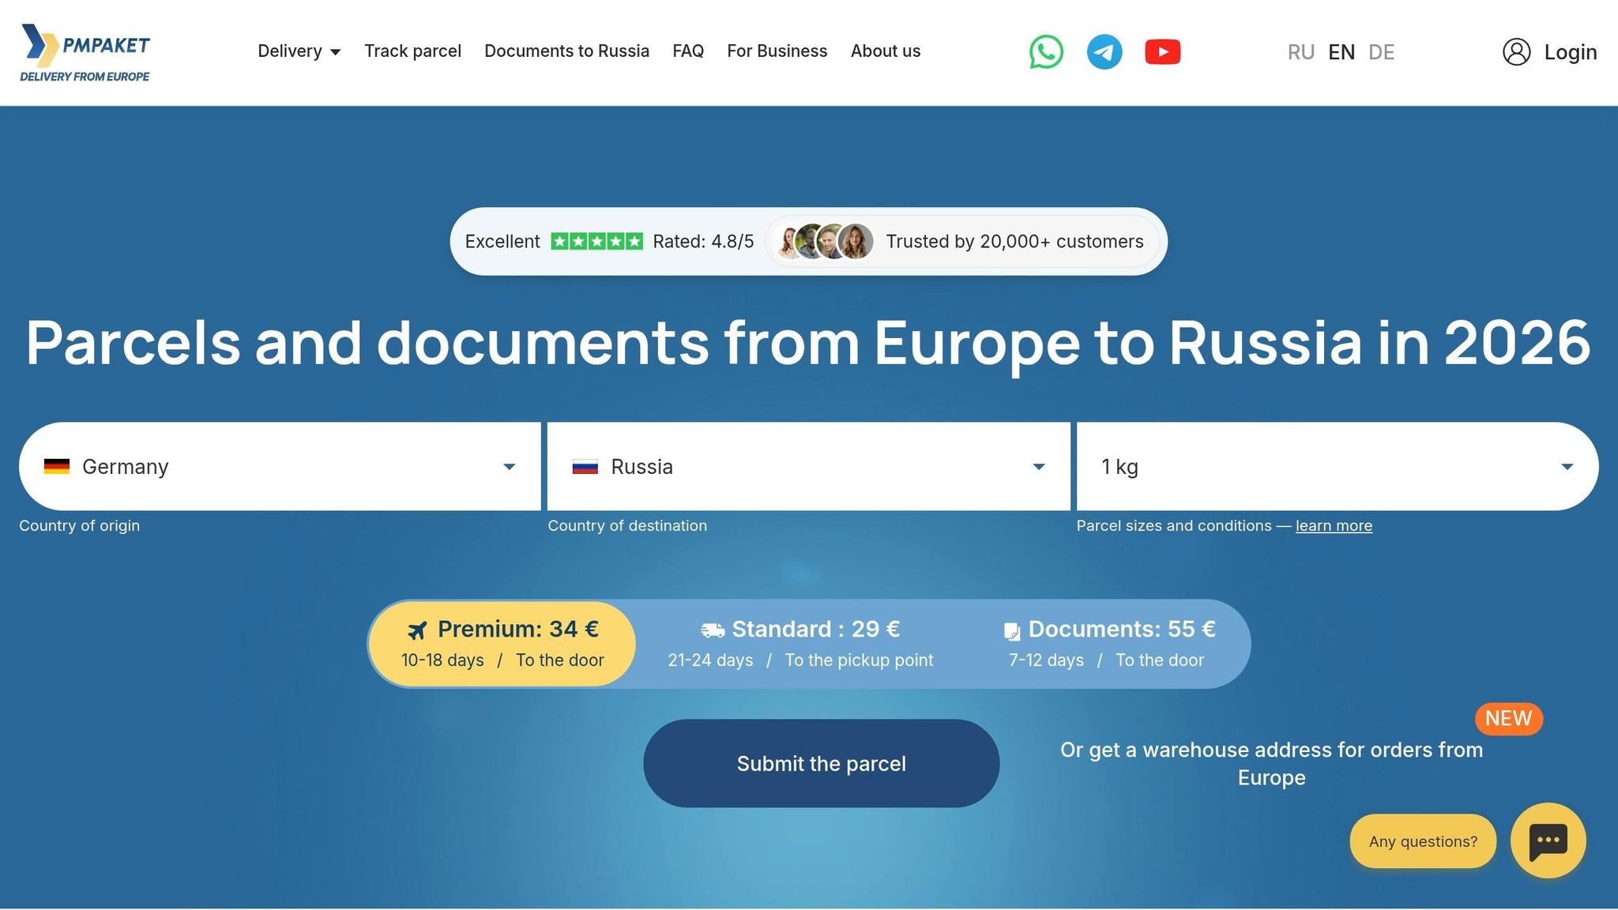The width and height of the screenshot is (1618, 910).
Task: Go to Track parcel page
Action: [x=412, y=51]
